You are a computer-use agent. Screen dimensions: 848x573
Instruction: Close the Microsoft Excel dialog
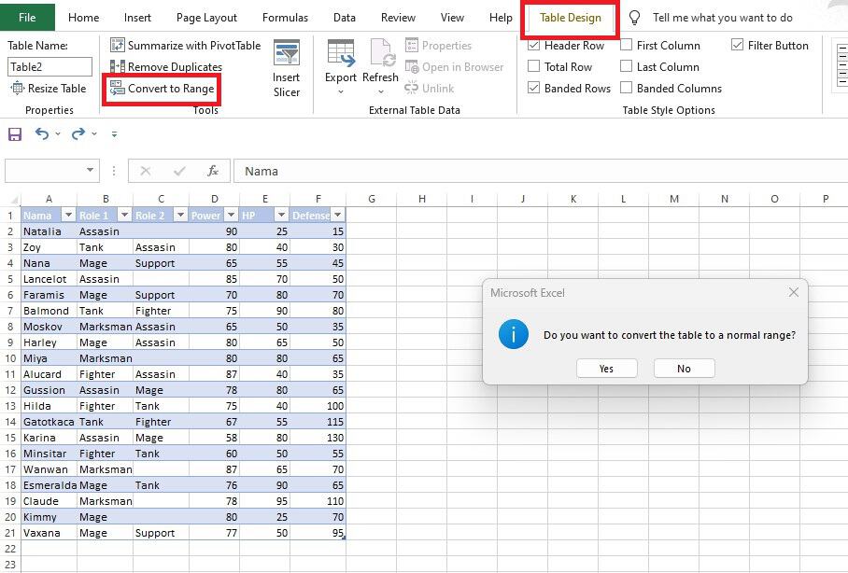794,292
